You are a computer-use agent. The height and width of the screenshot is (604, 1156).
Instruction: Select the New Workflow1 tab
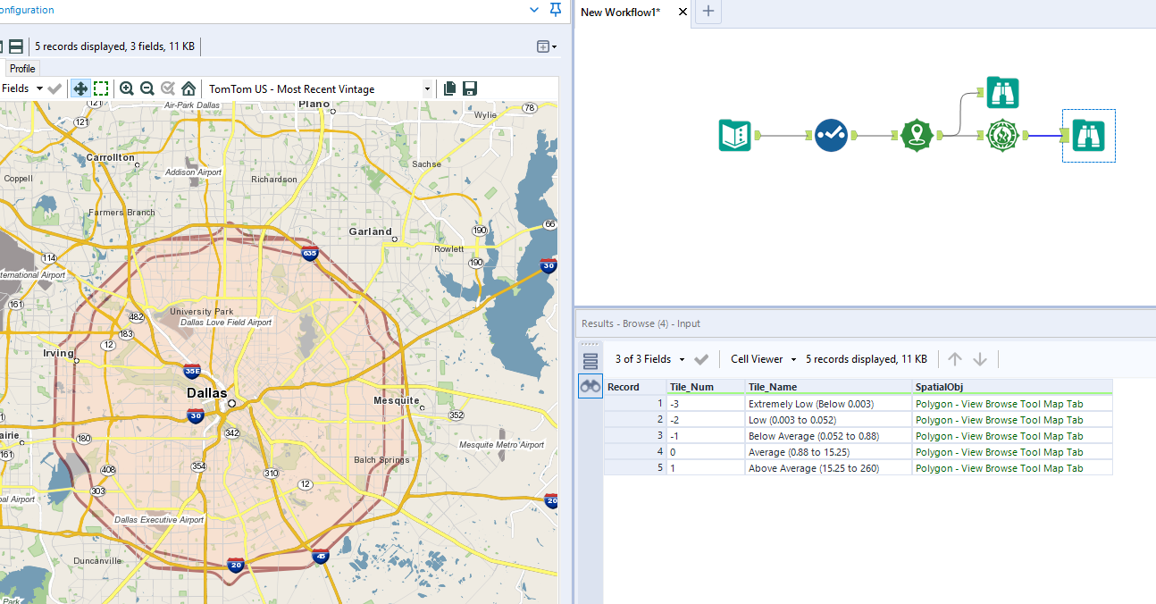pos(623,13)
